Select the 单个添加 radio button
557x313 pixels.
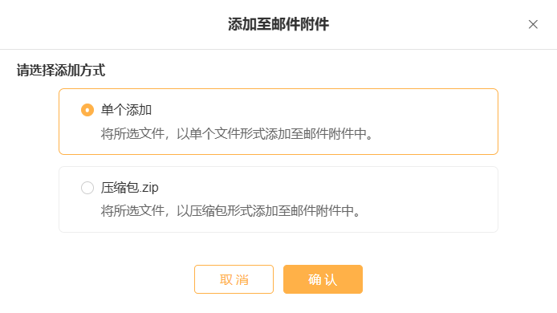tap(87, 110)
